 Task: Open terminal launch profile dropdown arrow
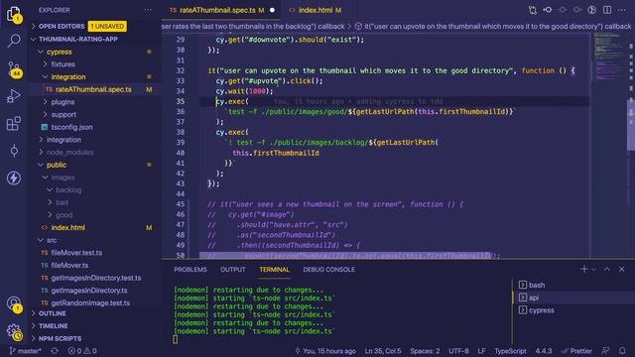(594, 269)
